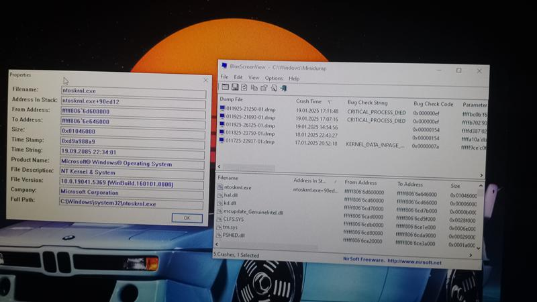Click scroll-right arrow in lower pane
This screenshot has height=302, width=537.
pyautogui.click(x=471, y=255)
